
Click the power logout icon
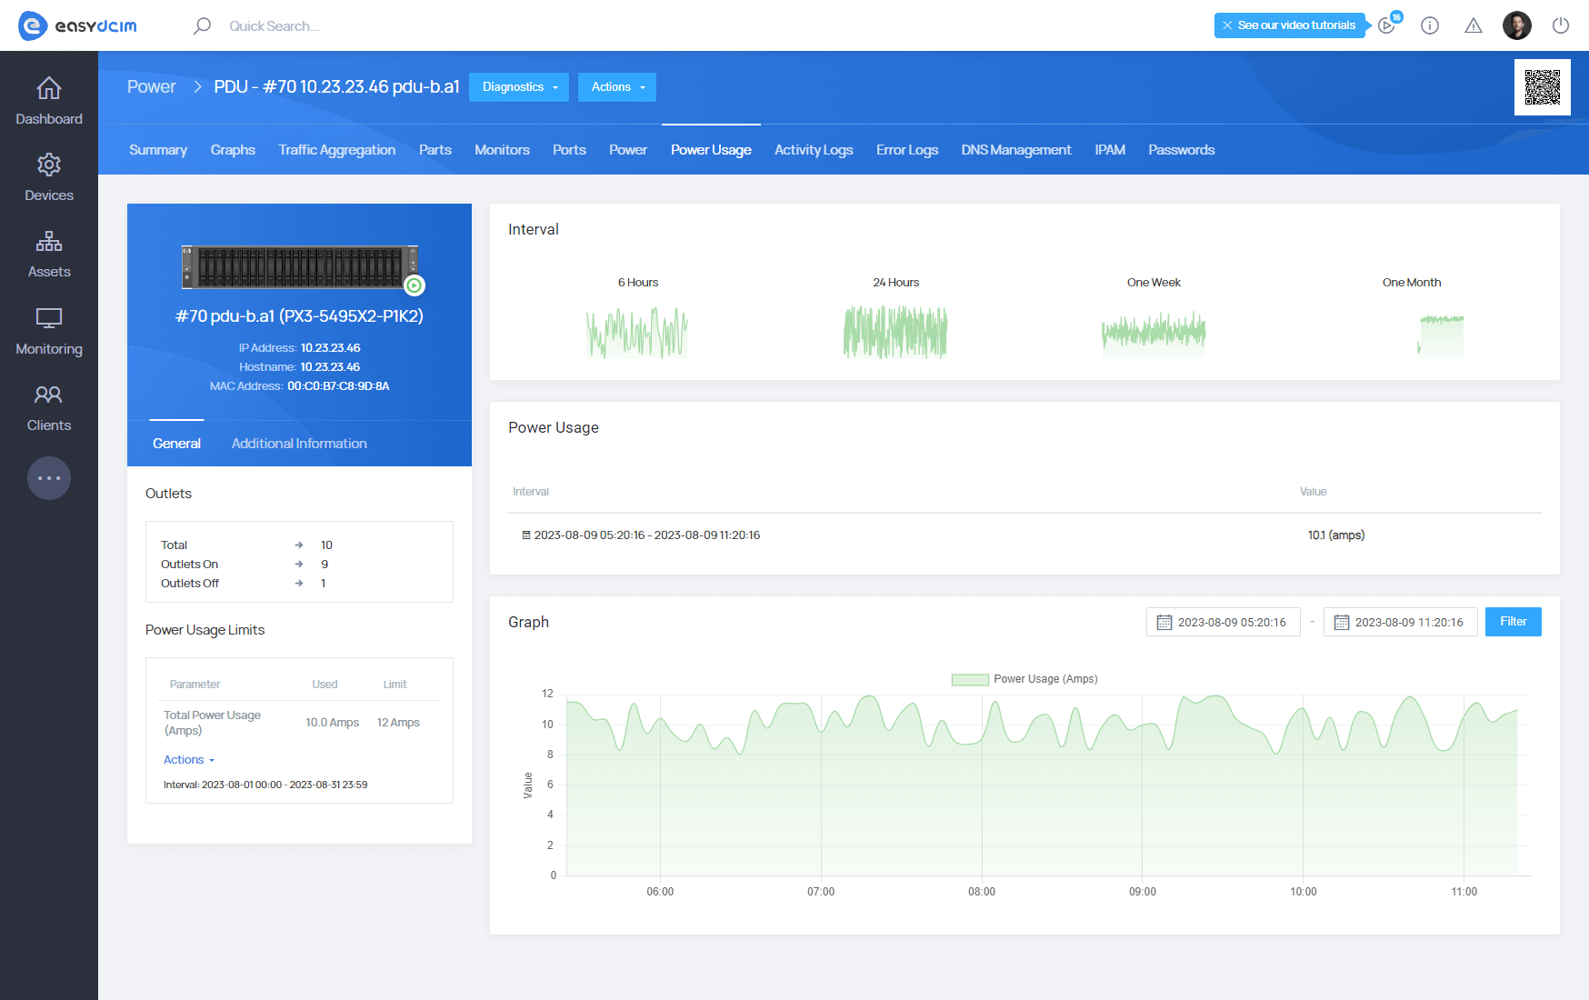(x=1560, y=25)
